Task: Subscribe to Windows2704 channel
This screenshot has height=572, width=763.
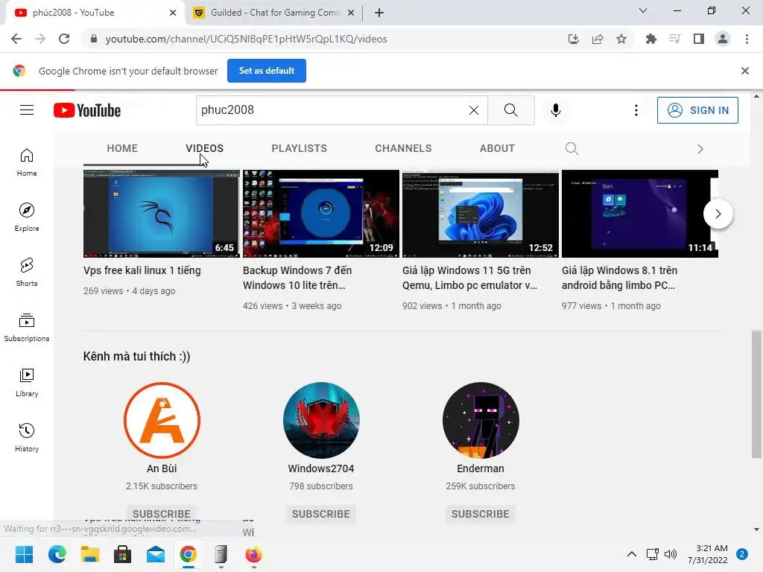Action: pyautogui.click(x=320, y=514)
